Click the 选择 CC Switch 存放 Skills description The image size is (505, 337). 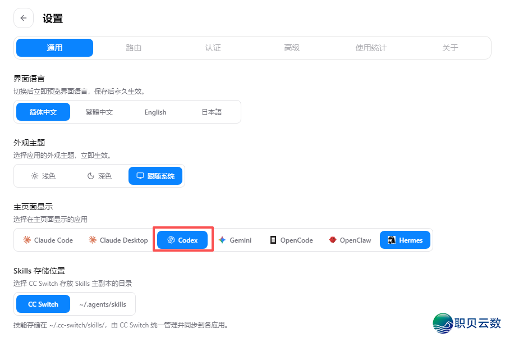click(73, 284)
